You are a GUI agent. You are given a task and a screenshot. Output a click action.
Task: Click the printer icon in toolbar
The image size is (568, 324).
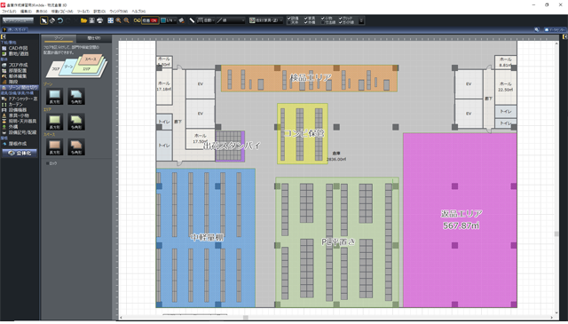100,20
